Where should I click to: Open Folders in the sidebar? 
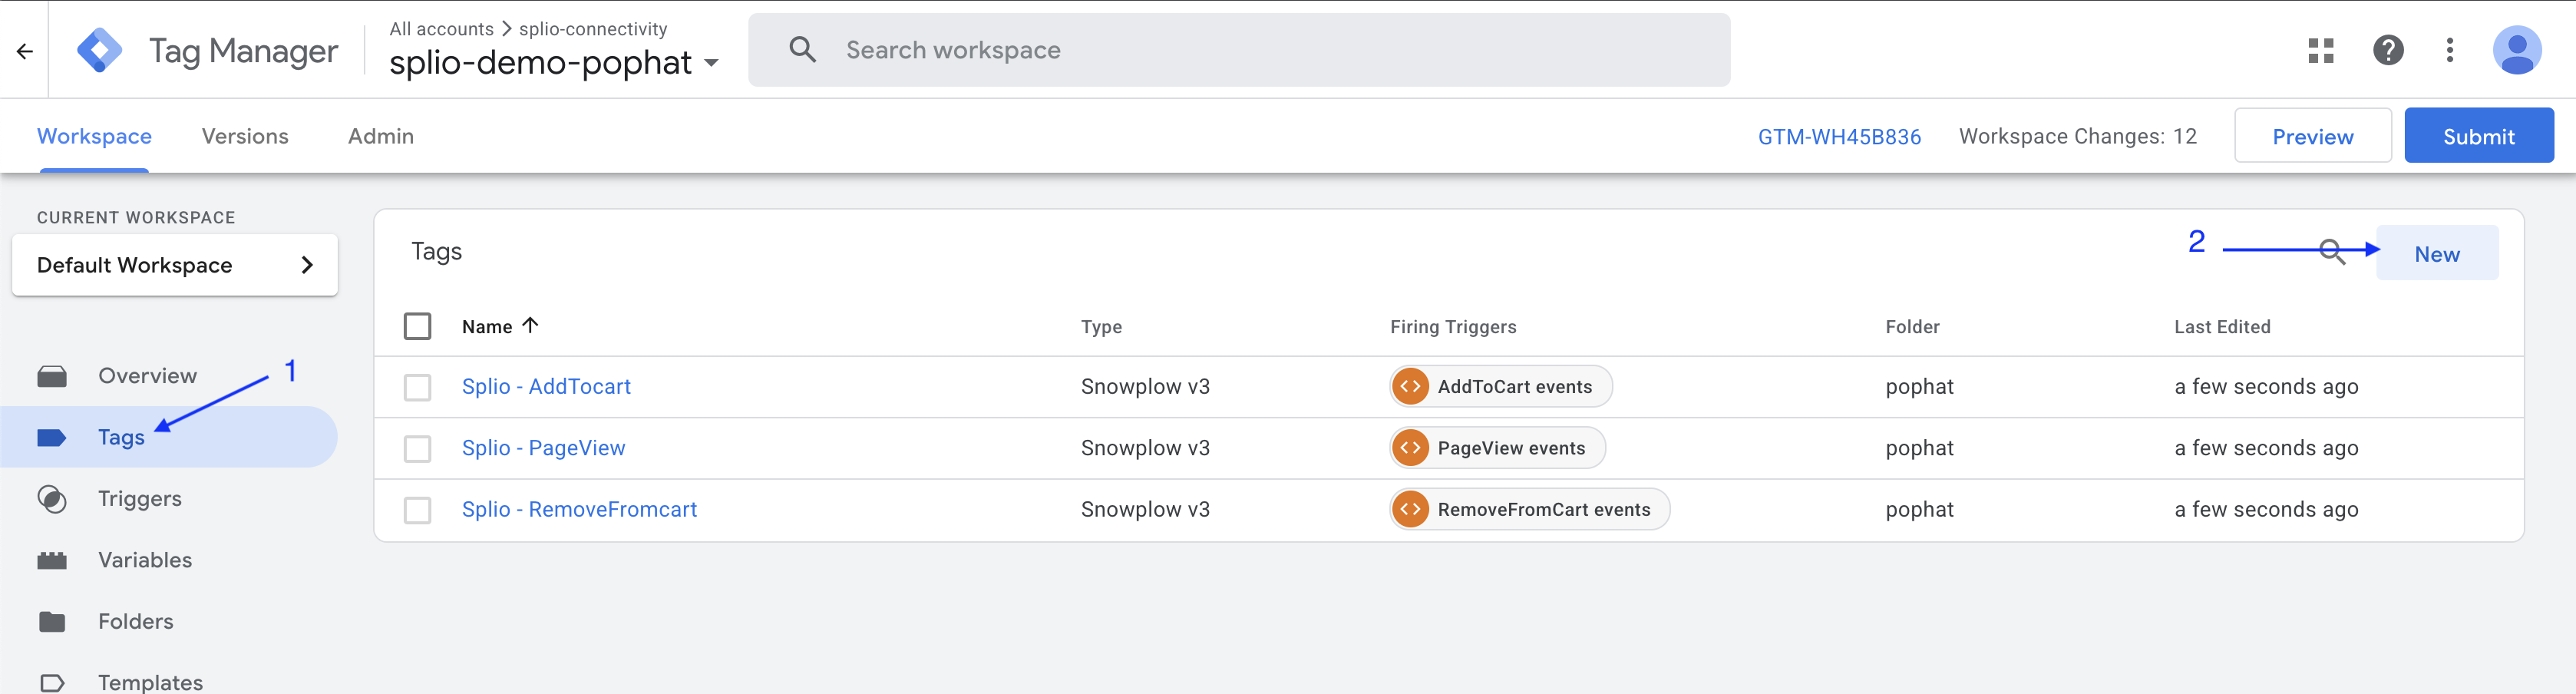coord(135,621)
